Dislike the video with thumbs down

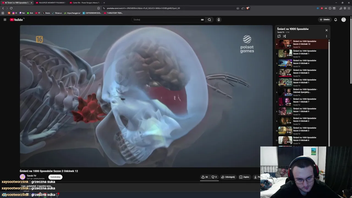(x=214, y=177)
